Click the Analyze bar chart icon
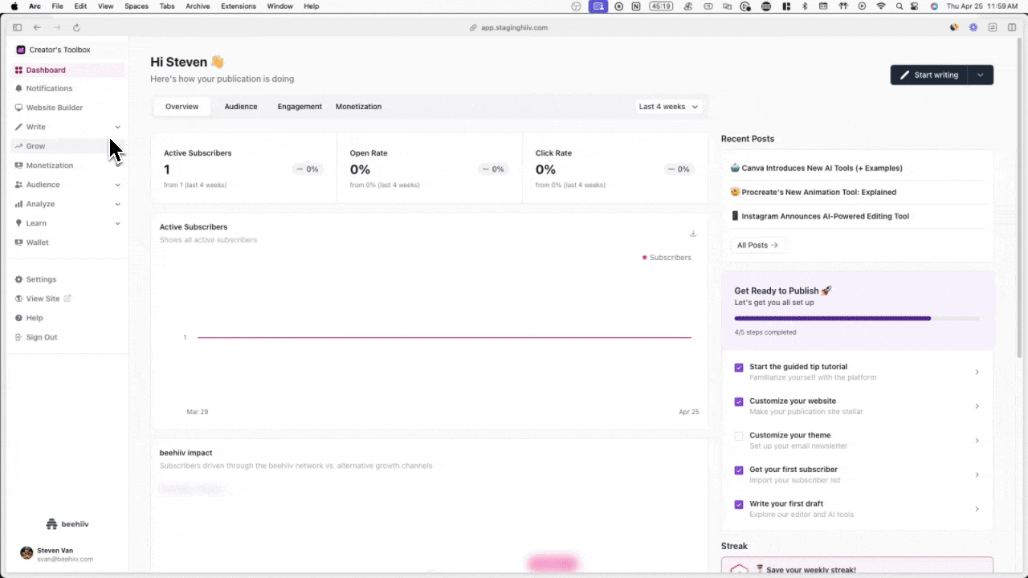 pyautogui.click(x=18, y=204)
